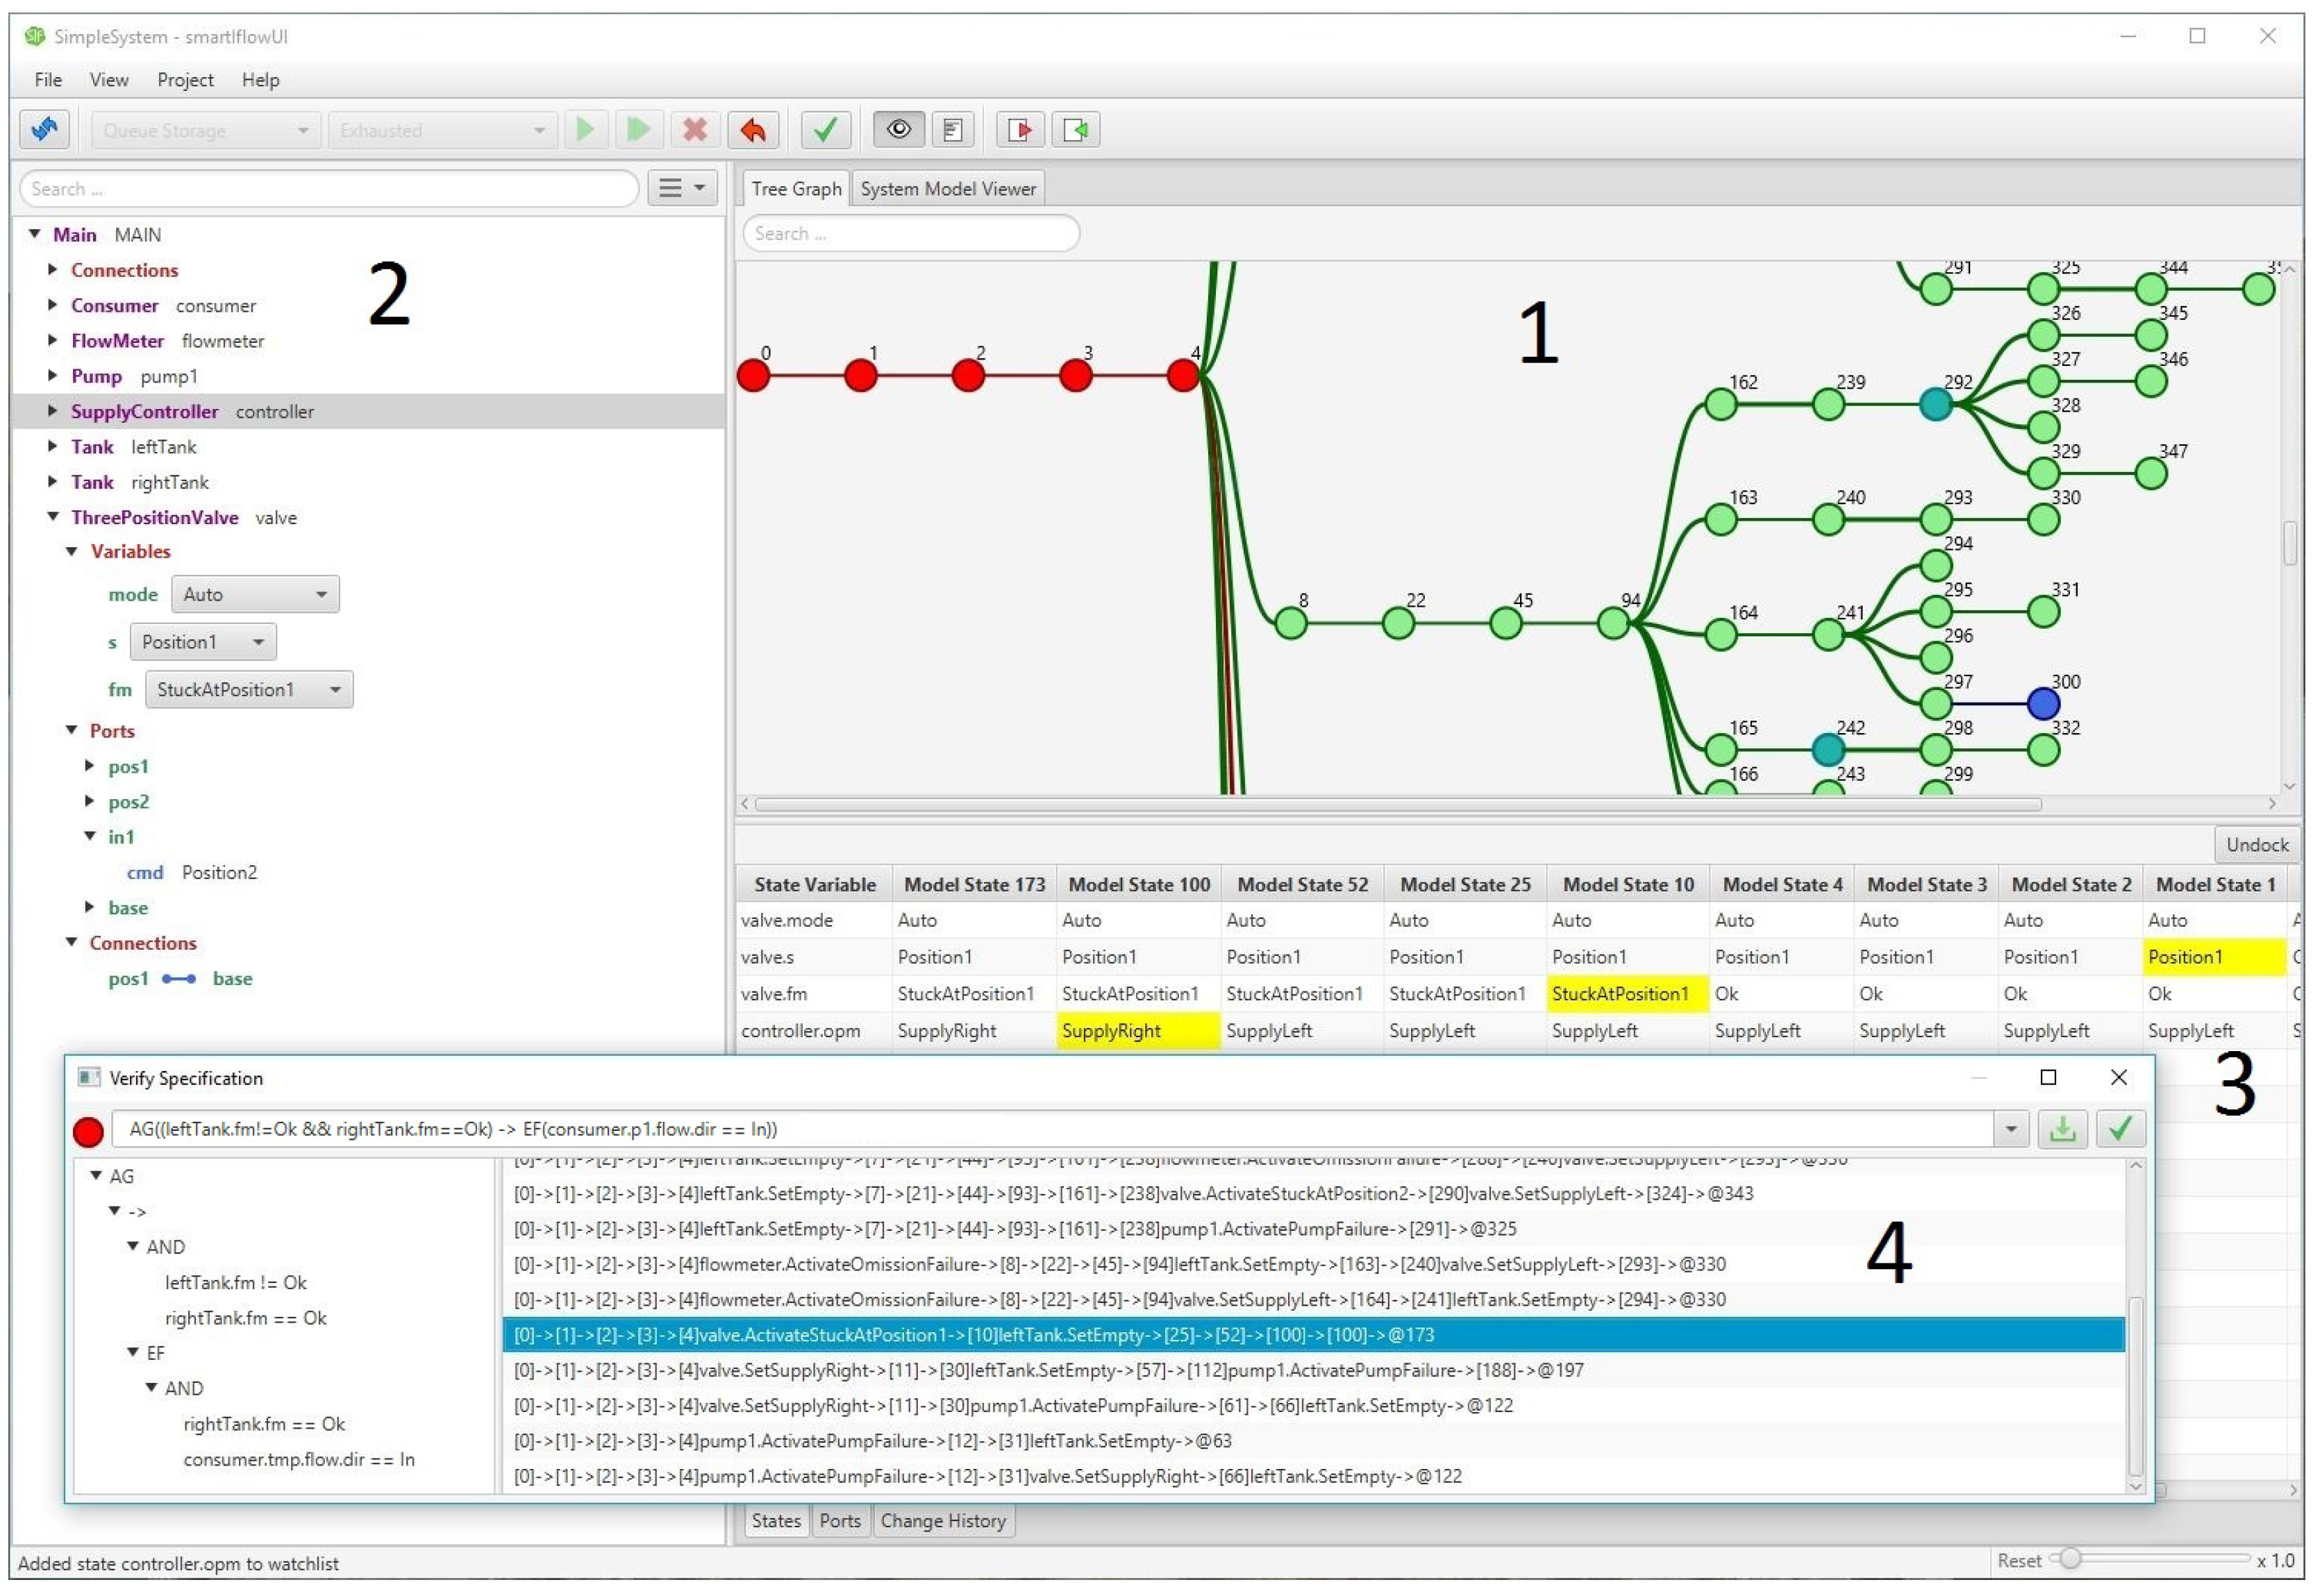Click the blue refresh arrows toolbar icon
Screen dimensions: 2313x1596
(44, 130)
